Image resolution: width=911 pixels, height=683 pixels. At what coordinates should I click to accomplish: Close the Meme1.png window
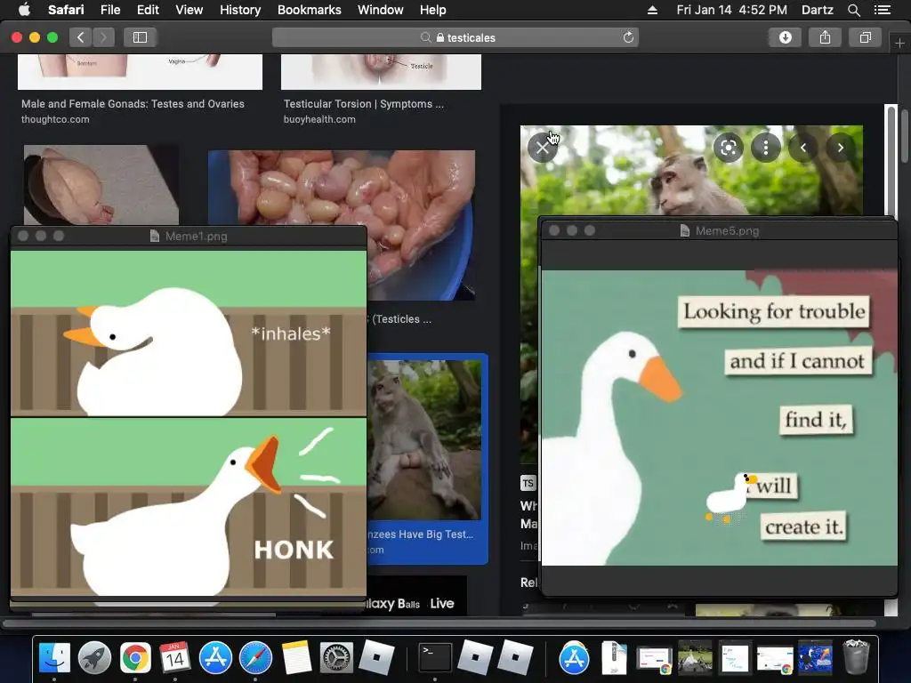tap(23, 236)
